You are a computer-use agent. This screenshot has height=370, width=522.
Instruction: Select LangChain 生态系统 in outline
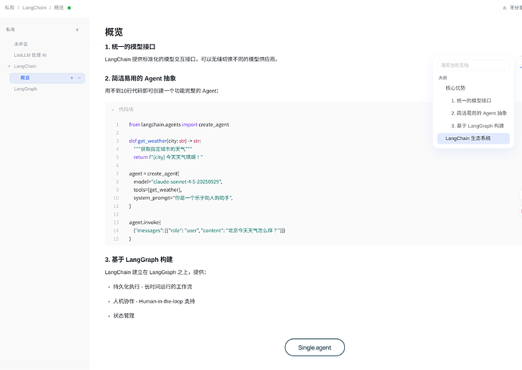474,138
